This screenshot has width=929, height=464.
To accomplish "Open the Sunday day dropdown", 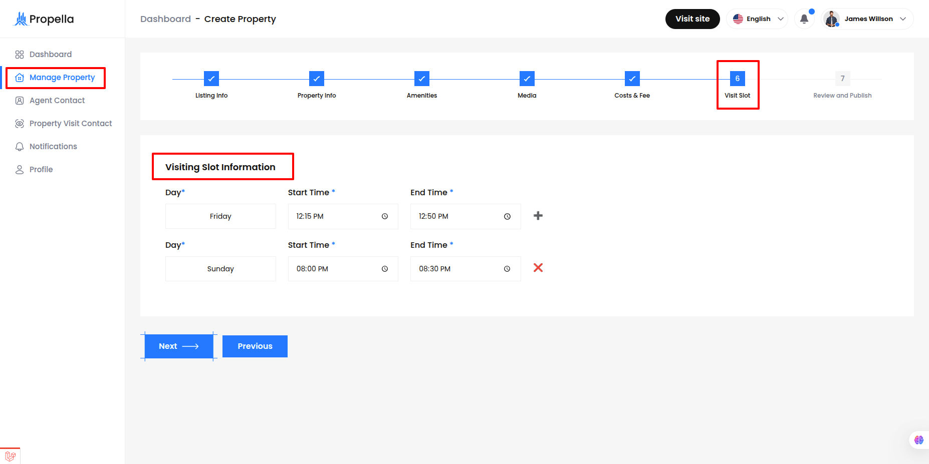I will point(220,269).
